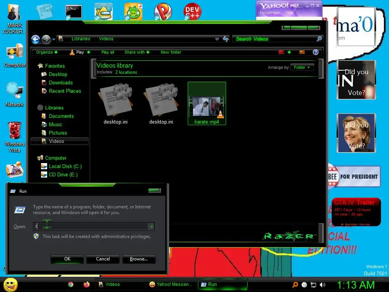Open recent pages dropdown next to Forward arrow
This screenshot has width=389, height=292.
tap(54, 39)
